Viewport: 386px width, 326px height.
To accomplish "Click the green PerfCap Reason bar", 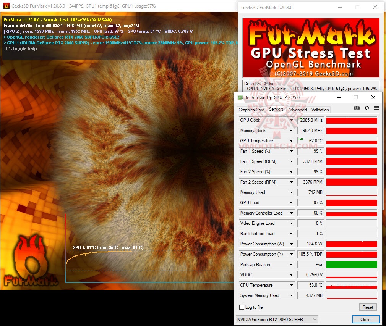I will point(352,265).
